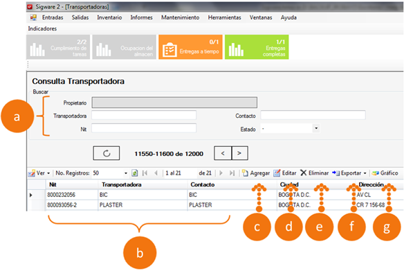Open the Ver dropdown in grid toolbar

(39, 173)
